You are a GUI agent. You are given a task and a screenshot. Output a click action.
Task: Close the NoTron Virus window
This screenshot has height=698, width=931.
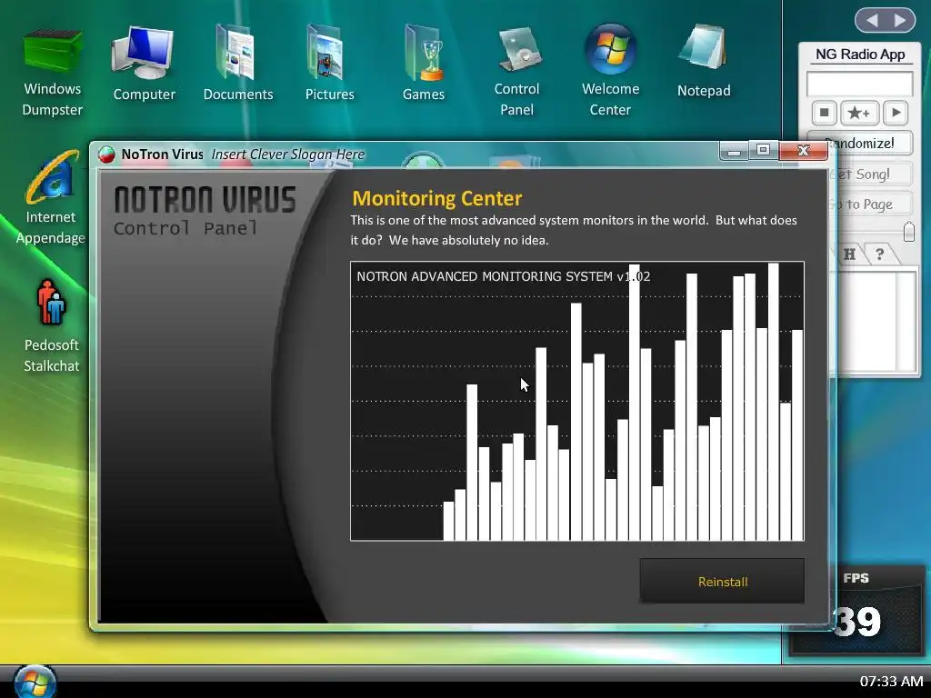click(804, 151)
